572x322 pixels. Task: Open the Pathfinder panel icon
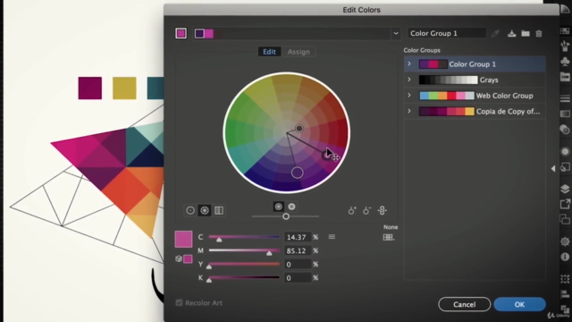coord(565,309)
